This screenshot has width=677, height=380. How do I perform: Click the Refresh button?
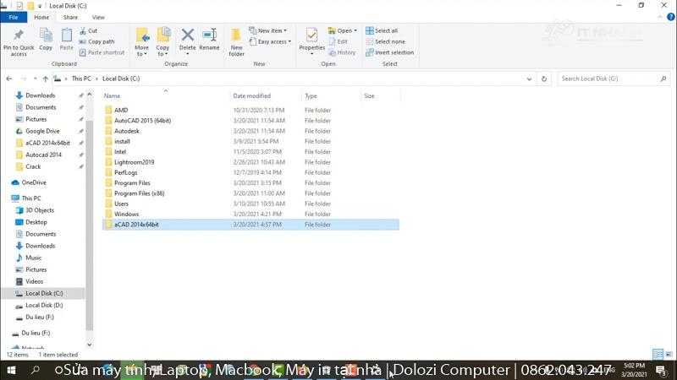pyautogui.click(x=544, y=79)
